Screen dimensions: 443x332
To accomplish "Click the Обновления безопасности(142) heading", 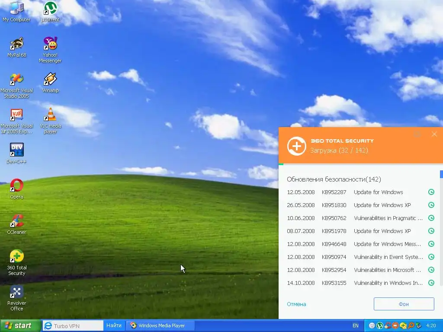I will [x=334, y=179].
